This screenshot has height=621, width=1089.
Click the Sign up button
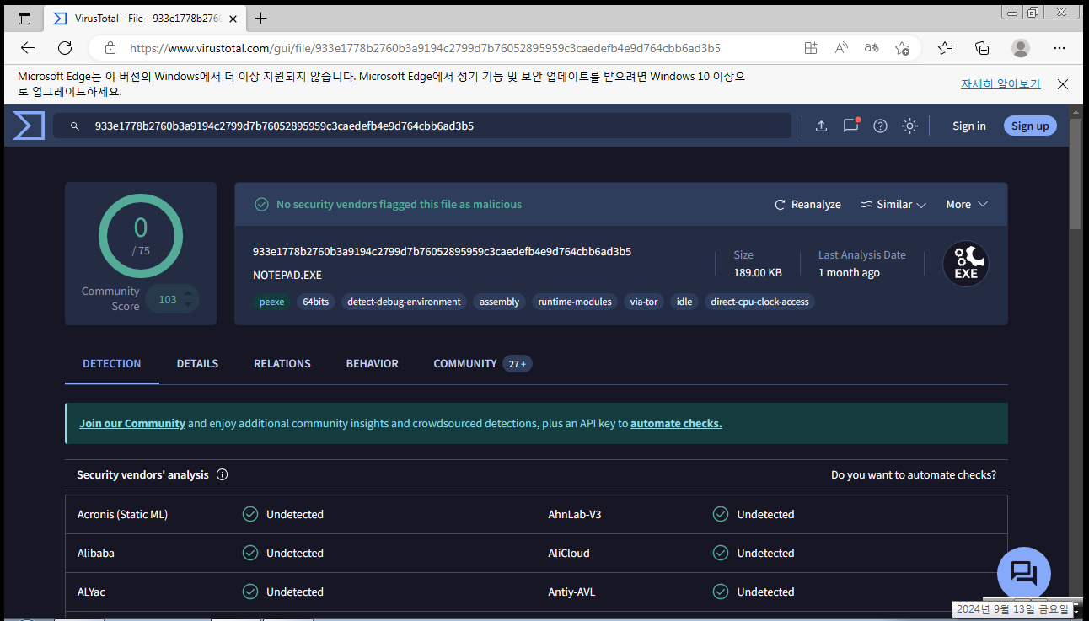click(x=1030, y=126)
